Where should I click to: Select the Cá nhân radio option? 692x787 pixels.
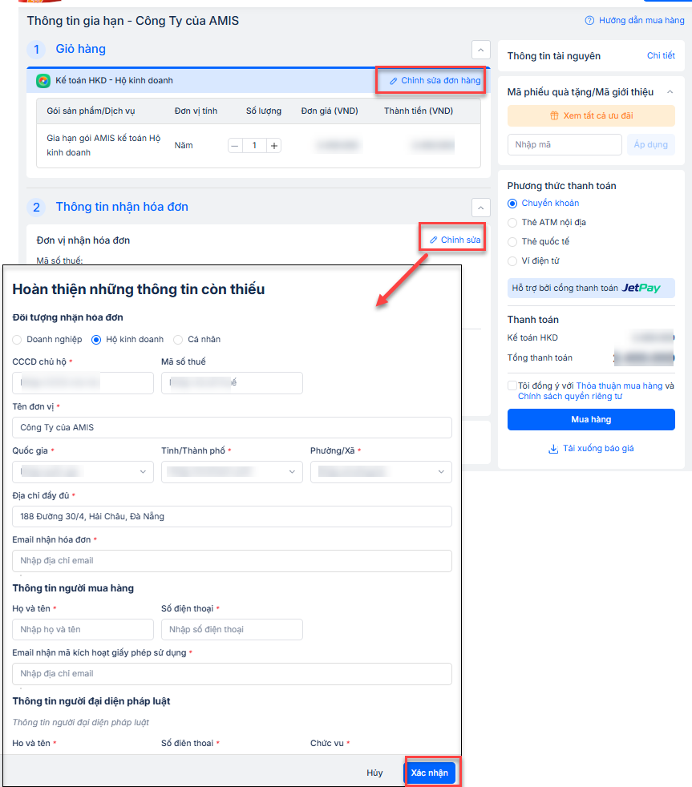tap(178, 340)
